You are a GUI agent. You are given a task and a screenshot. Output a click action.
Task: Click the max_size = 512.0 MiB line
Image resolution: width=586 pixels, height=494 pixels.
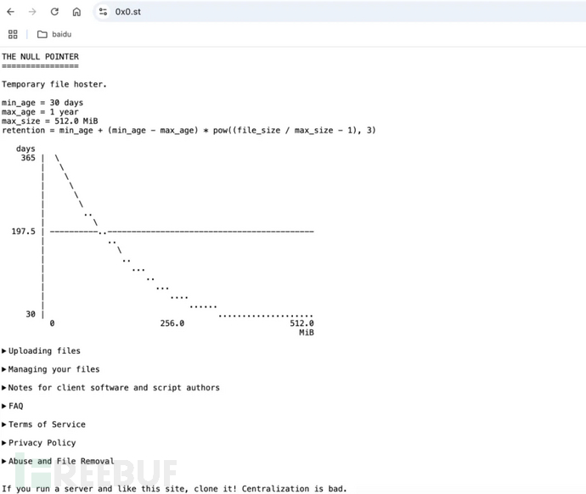[x=50, y=121]
